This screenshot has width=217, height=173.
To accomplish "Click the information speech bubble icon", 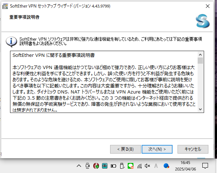I will pyautogui.click(x=11, y=42).
